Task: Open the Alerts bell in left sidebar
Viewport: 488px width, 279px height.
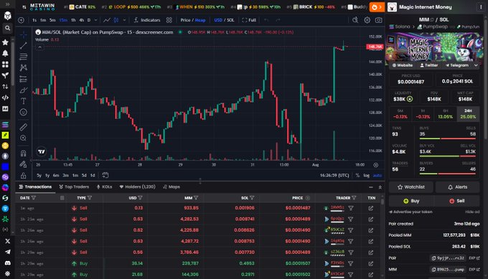Action: click(5, 54)
